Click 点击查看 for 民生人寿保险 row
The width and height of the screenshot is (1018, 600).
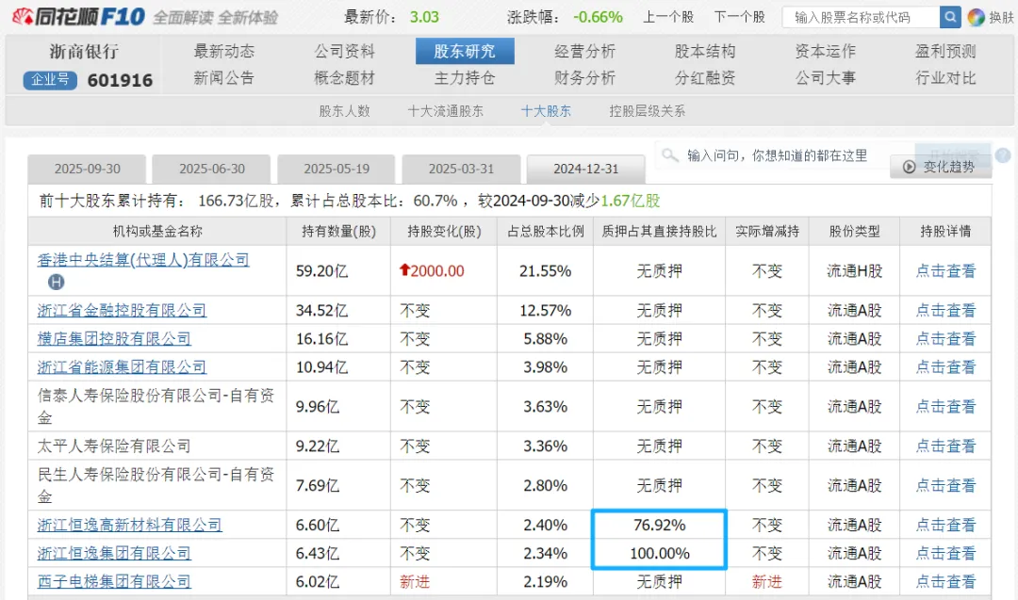click(945, 486)
